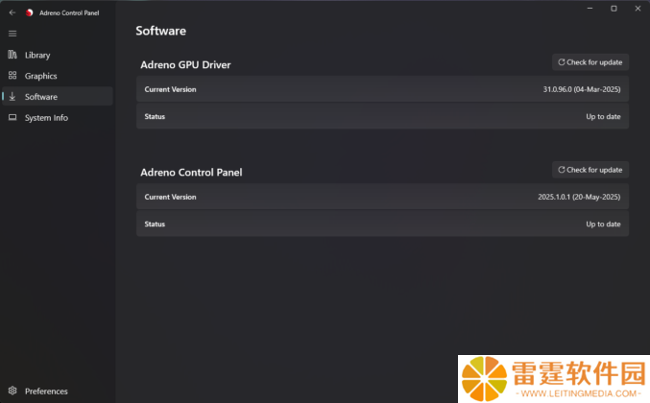
Task: Click refresh icon beside Adreno GPU Driver
Action: (562, 62)
